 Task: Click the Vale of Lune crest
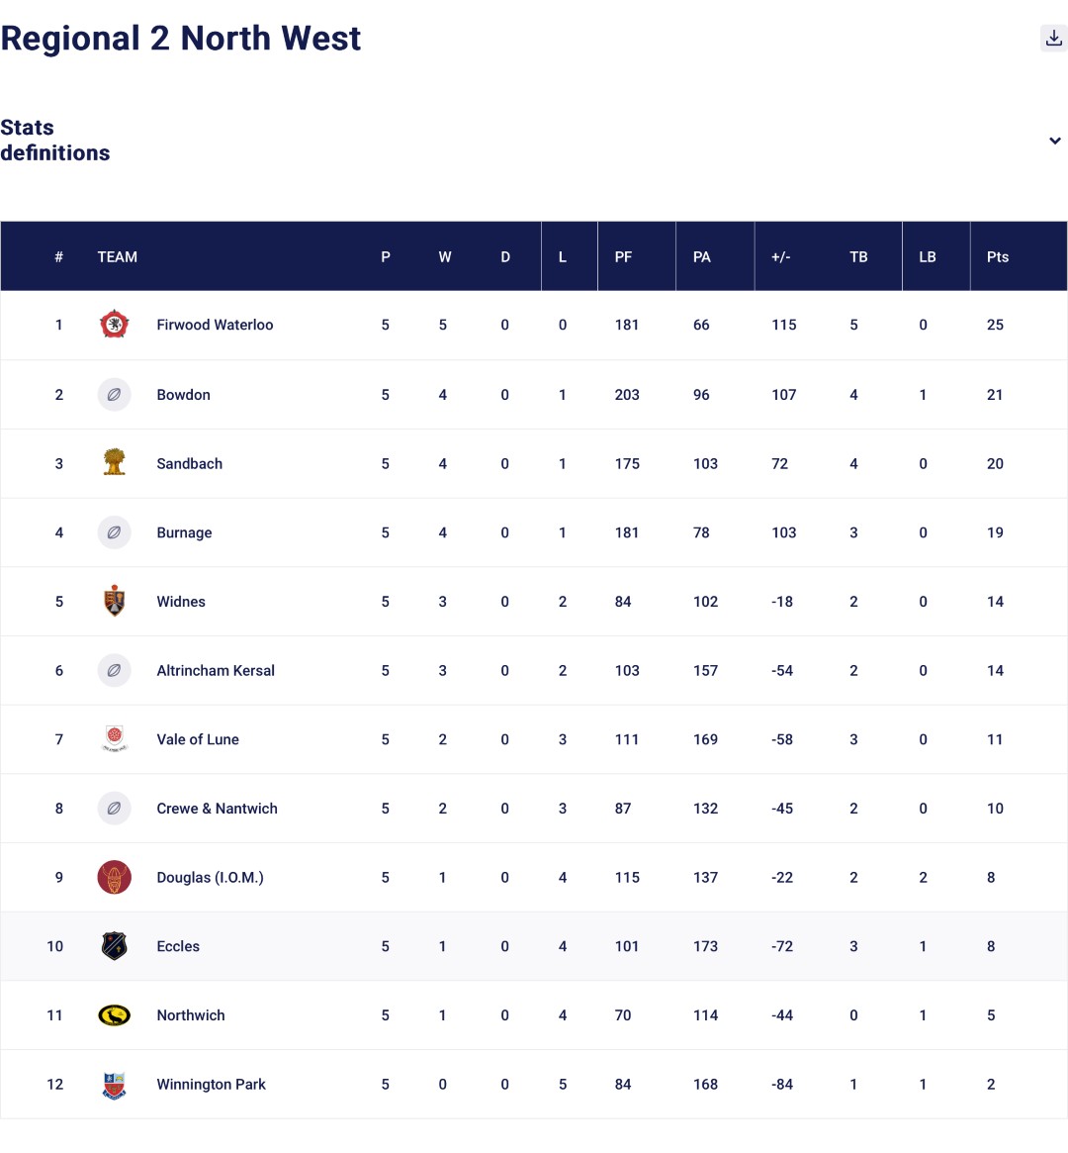coord(115,739)
